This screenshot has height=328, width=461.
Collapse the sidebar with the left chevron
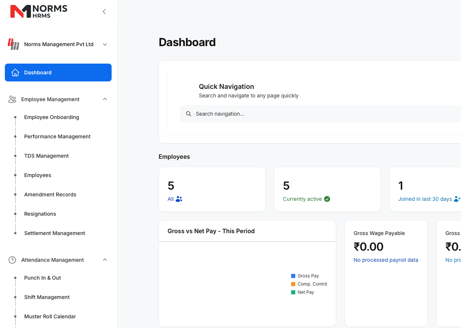pyautogui.click(x=104, y=12)
